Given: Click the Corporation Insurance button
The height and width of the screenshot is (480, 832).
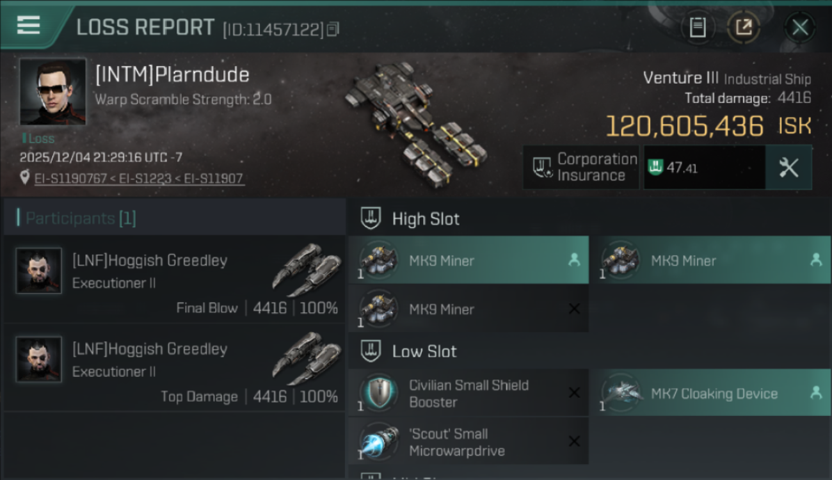Looking at the screenshot, I should [x=581, y=168].
